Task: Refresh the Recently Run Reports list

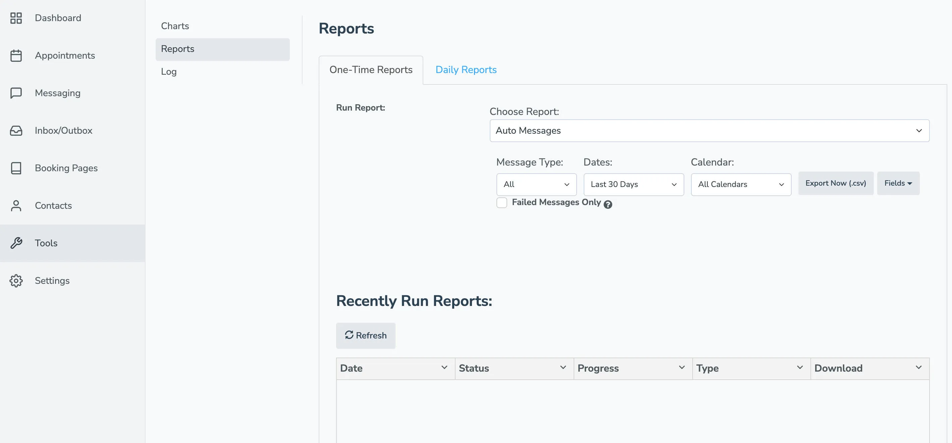Action: tap(366, 335)
